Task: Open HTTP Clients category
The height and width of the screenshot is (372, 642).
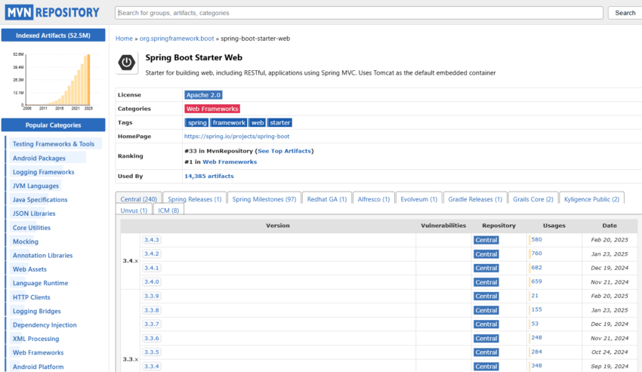Action: pos(31,297)
